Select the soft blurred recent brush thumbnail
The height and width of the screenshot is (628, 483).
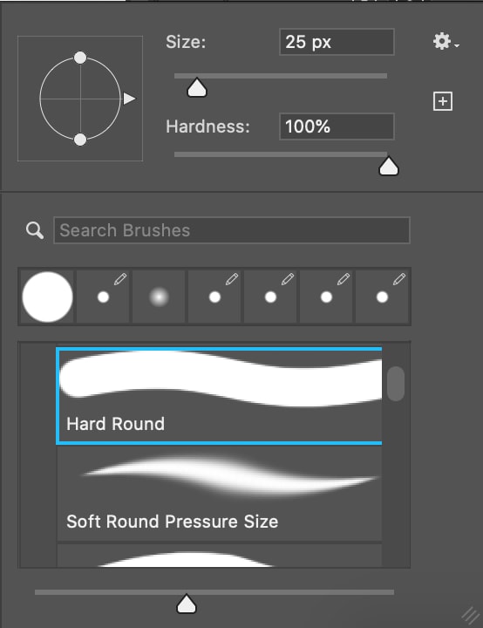coord(159,297)
